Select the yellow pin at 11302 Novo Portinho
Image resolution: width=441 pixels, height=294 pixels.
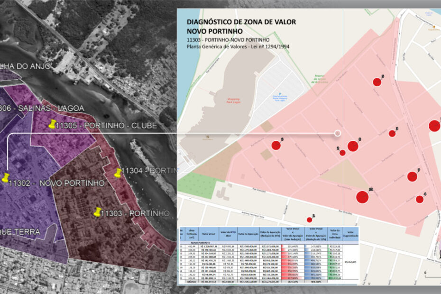[6, 178]
